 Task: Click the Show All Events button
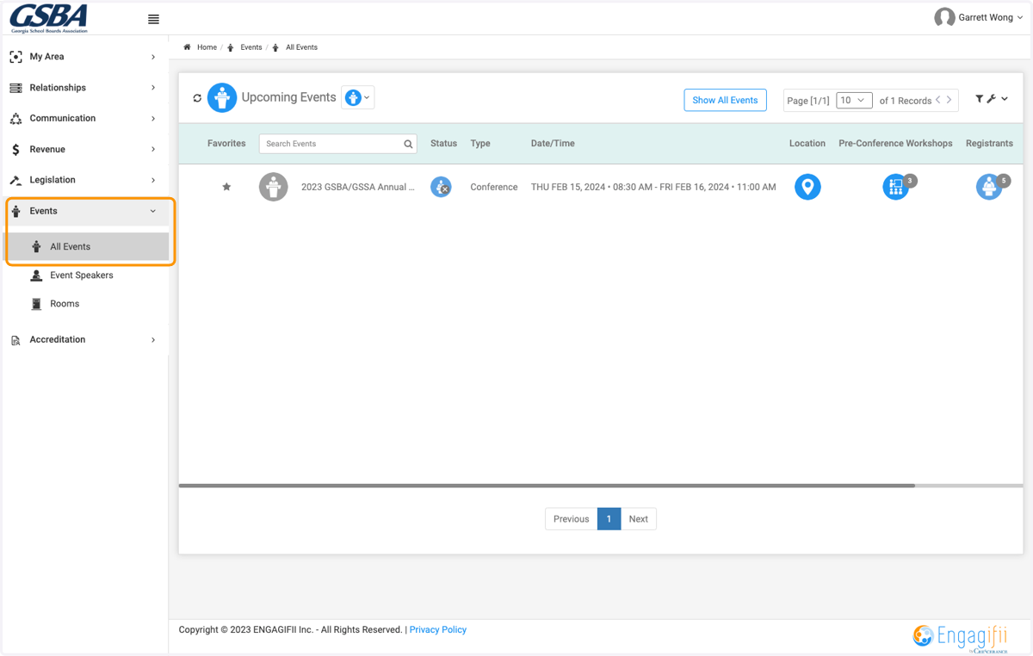pos(725,100)
